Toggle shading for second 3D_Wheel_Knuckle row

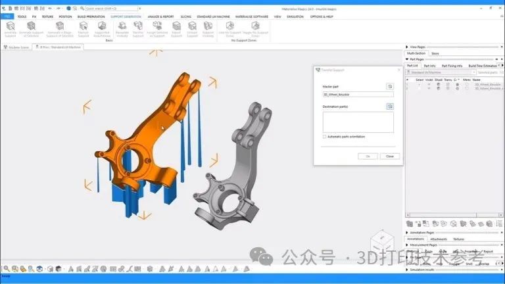[439, 88]
